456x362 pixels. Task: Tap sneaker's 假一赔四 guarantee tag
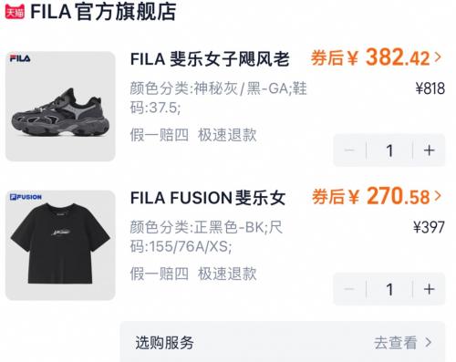pos(160,135)
